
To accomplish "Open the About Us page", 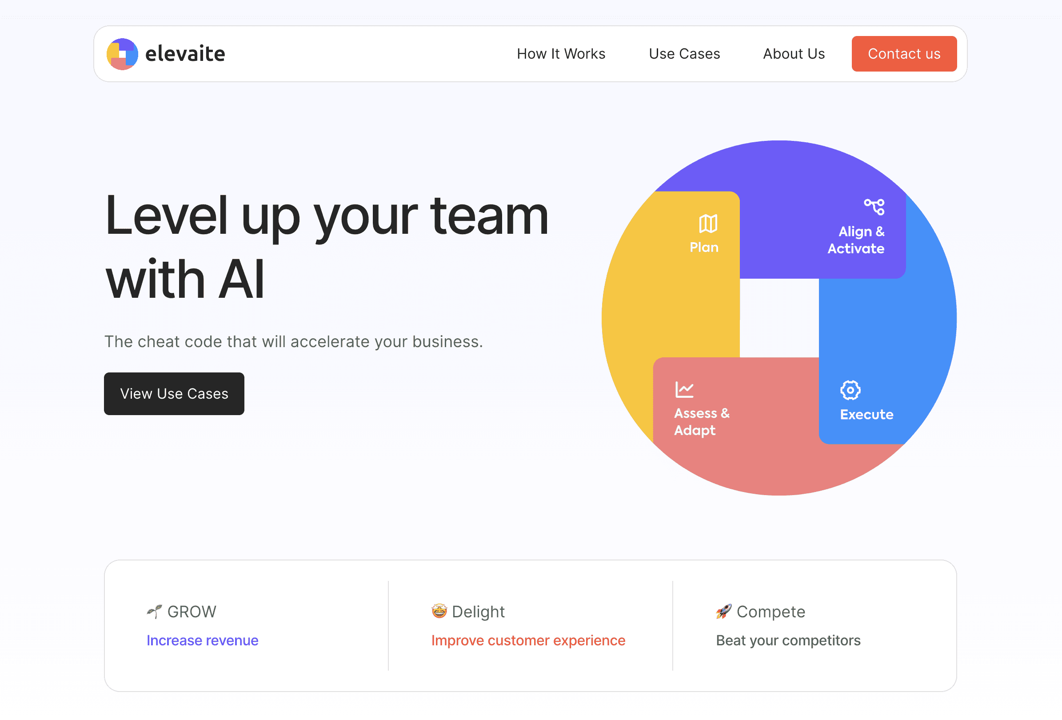I will (x=794, y=53).
